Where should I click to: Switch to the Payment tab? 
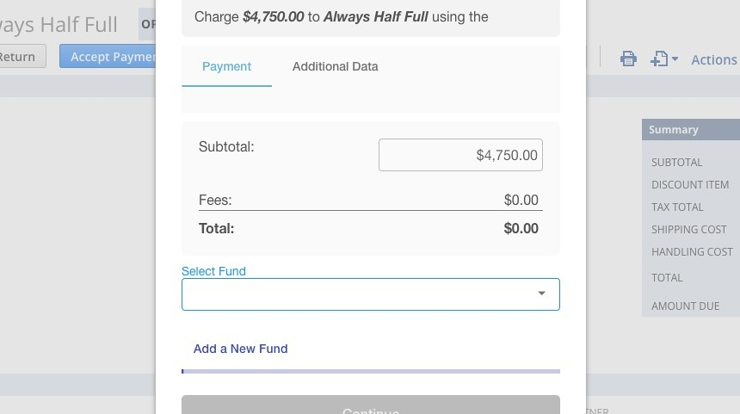click(226, 66)
